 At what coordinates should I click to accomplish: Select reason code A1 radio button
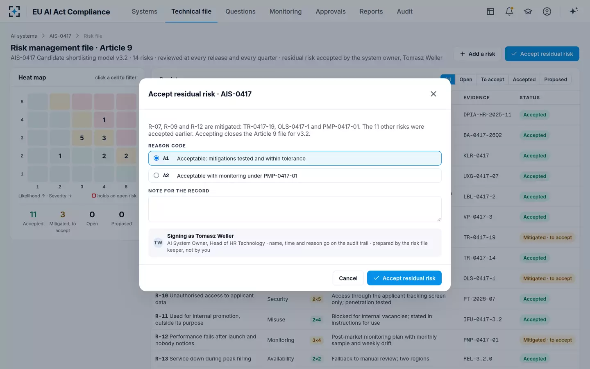point(156,158)
